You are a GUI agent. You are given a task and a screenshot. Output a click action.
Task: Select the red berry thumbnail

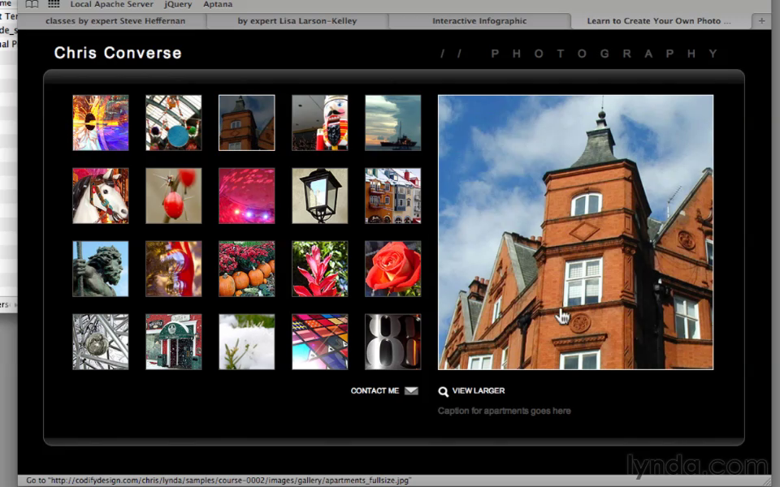174,196
